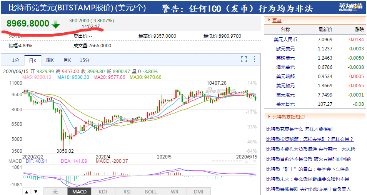The height and width of the screenshot is (195, 367).
Task: Select the DMI indicator tab
Action: 199,192
